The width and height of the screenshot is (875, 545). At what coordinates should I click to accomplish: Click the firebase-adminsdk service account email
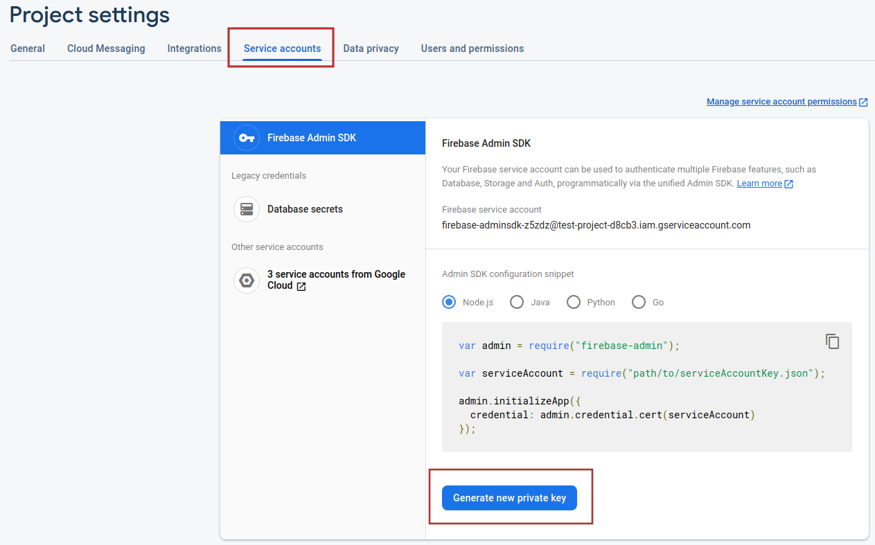pyautogui.click(x=596, y=225)
